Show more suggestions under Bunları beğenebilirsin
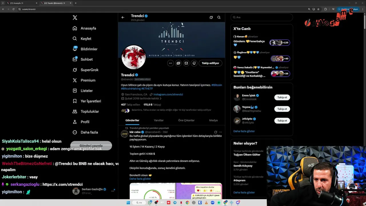 coord(244,131)
